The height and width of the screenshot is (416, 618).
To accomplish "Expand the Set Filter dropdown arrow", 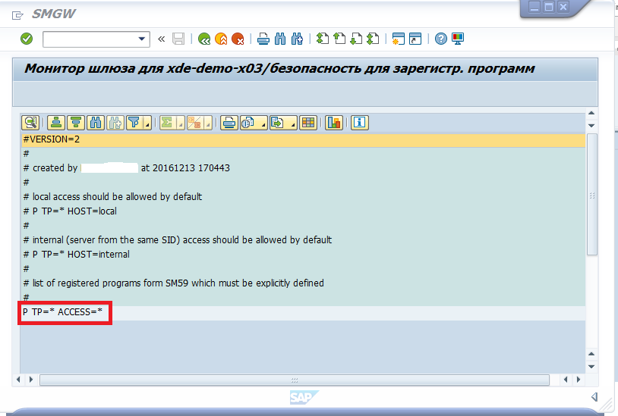I will [x=147, y=124].
